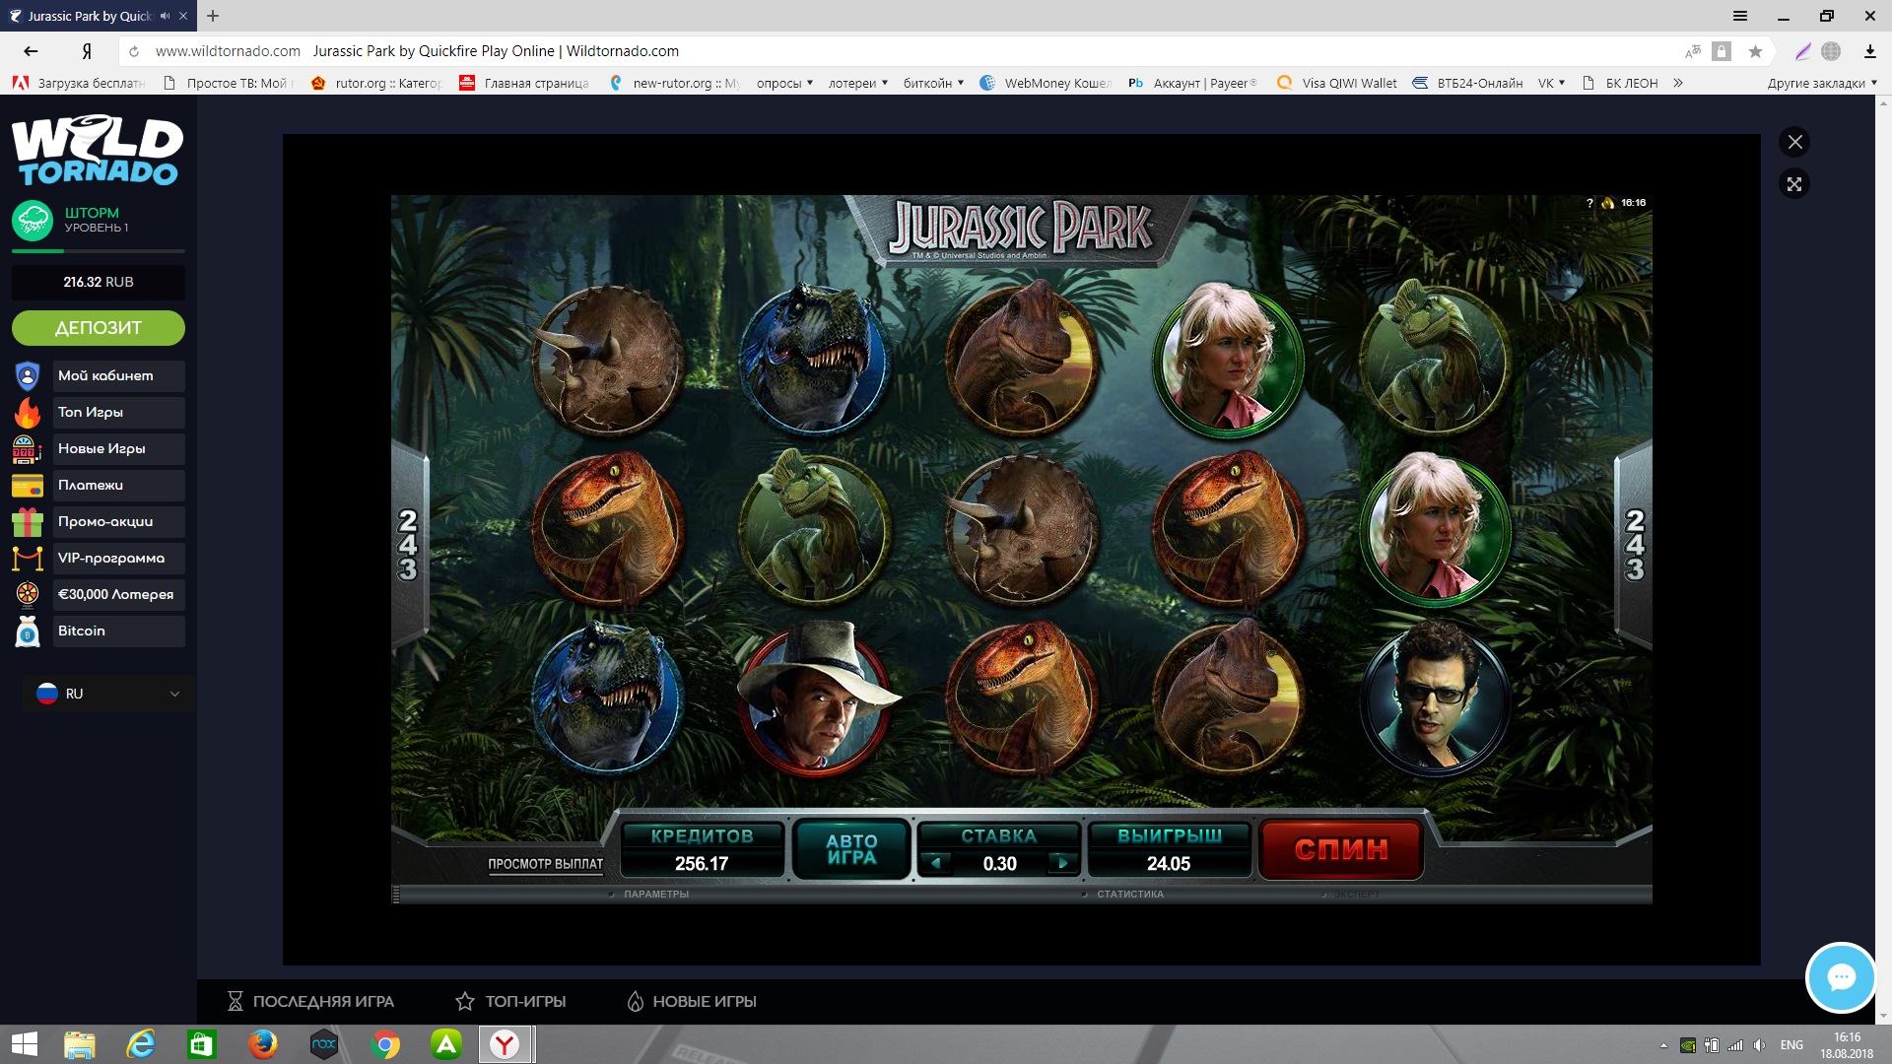Image resolution: width=1892 pixels, height=1064 pixels.
Task: Click the green ДЕПОЗИТ button
Action: [x=99, y=328]
